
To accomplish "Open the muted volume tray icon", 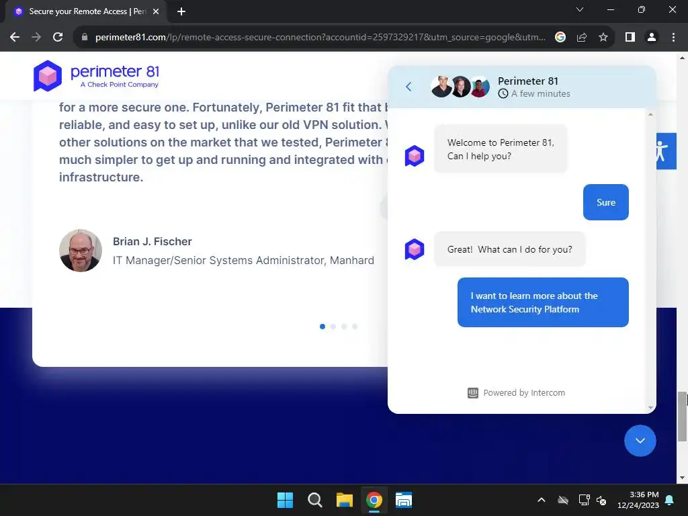I will coord(601,500).
